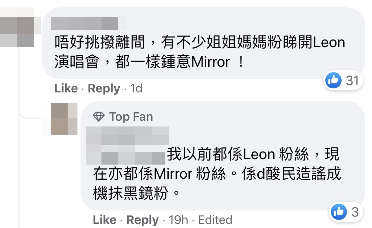The width and height of the screenshot is (372, 228).
Task: Open the Top Fan commenter's blurred name
Action: coord(127,135)
